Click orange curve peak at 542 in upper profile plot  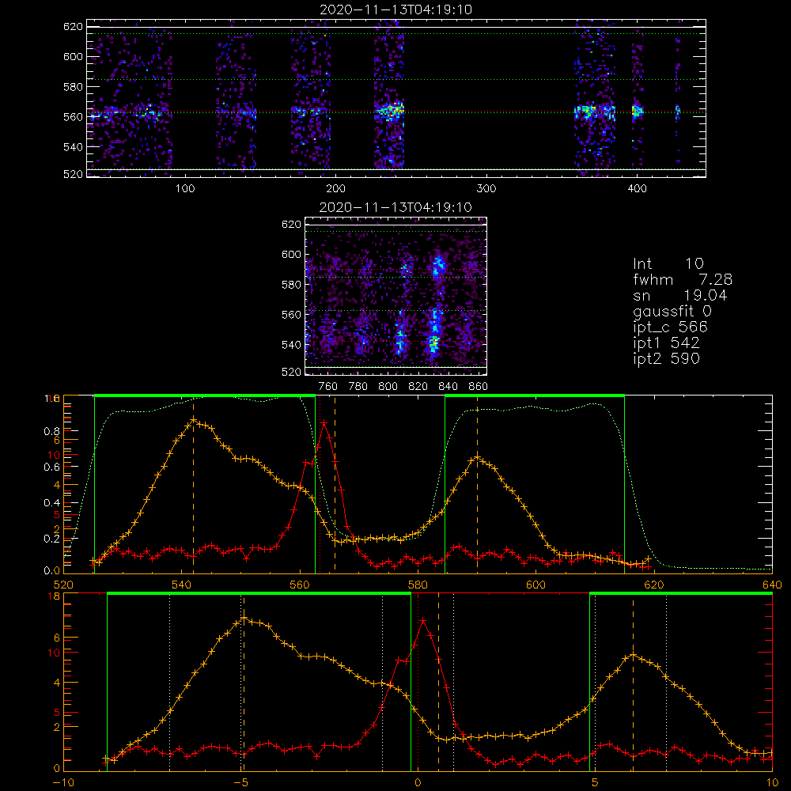(x=194, y=420)
